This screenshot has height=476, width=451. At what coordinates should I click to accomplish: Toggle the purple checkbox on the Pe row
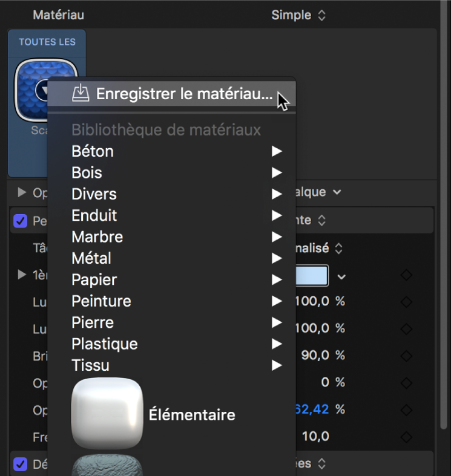[21, 221]
